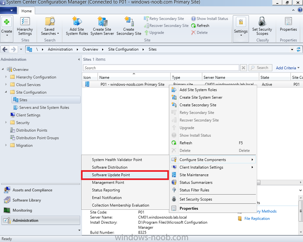Sort list by Server Name column header

pos(231,77)
